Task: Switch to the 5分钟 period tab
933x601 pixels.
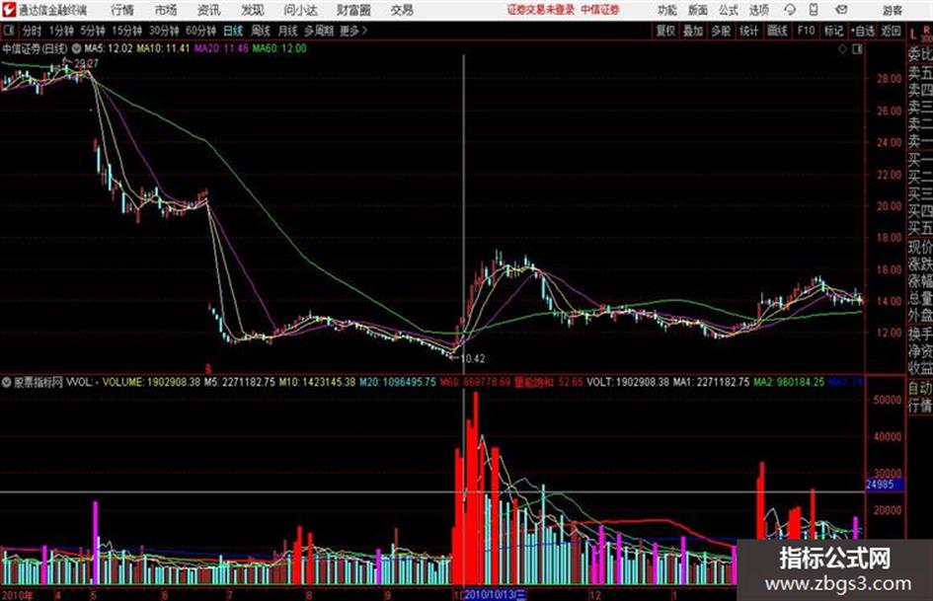Action: click(x=93, y=31)
